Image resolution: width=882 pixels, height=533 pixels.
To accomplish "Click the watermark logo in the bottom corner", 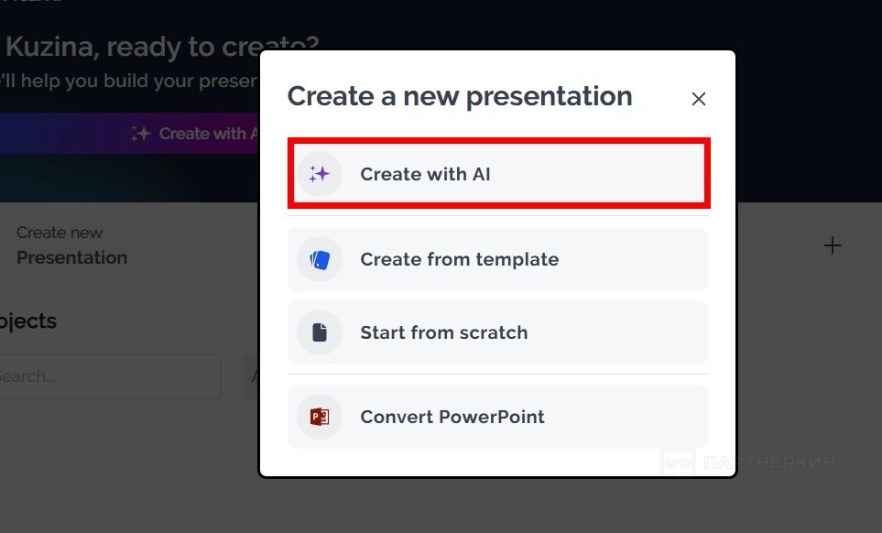I will 678,465.
